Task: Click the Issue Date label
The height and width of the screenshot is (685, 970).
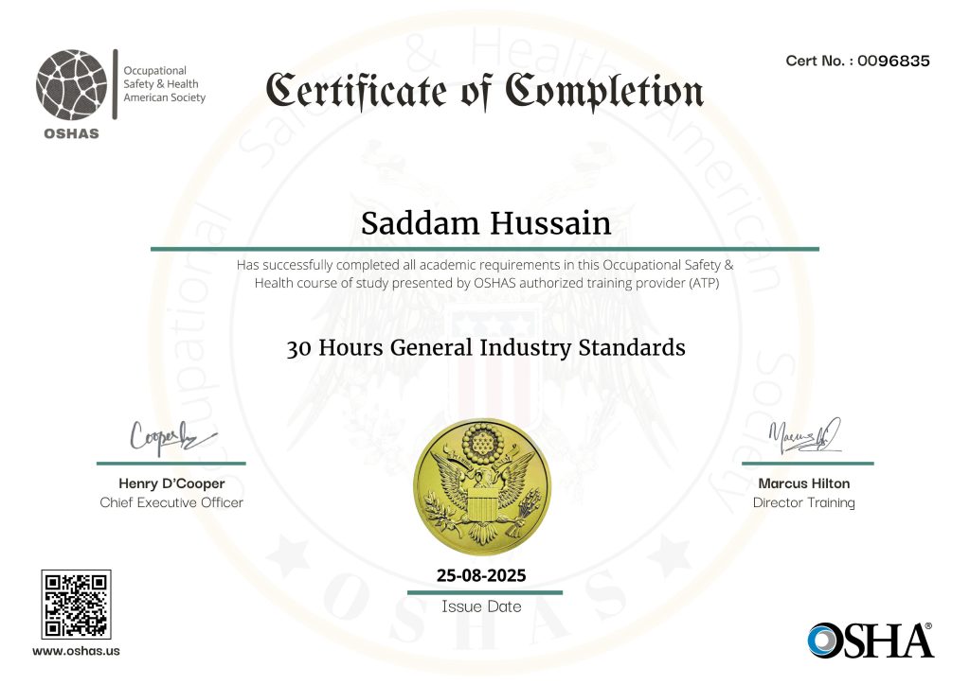Action: coord(481,606)
